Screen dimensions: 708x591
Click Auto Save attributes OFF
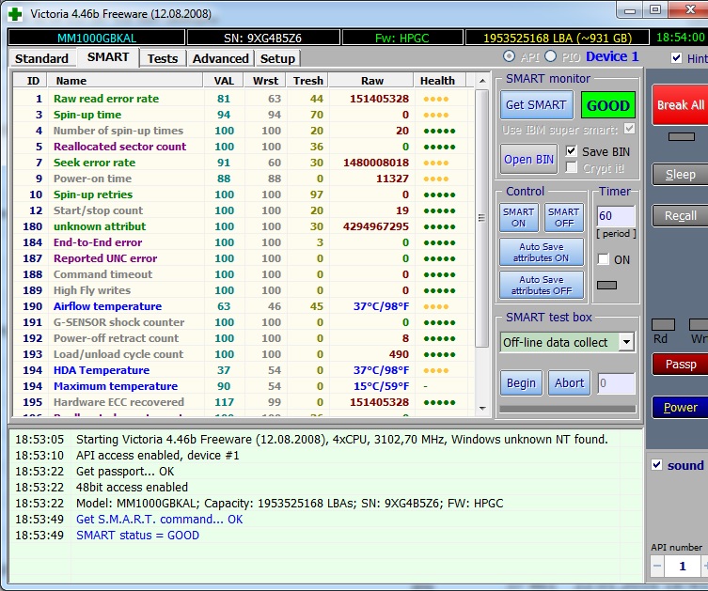541,285
